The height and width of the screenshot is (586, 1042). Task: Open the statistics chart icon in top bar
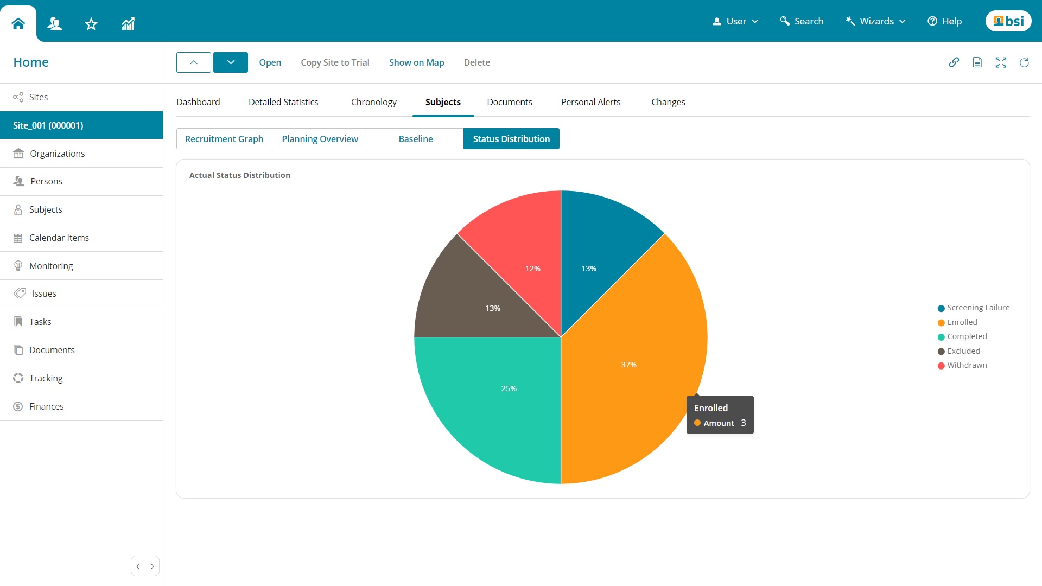pyautogui.click(x=128, y=23)
